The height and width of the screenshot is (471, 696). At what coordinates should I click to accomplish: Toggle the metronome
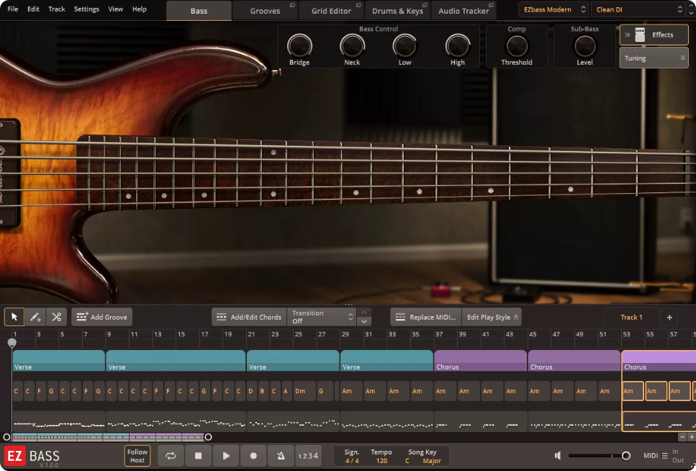coord(281,456)
